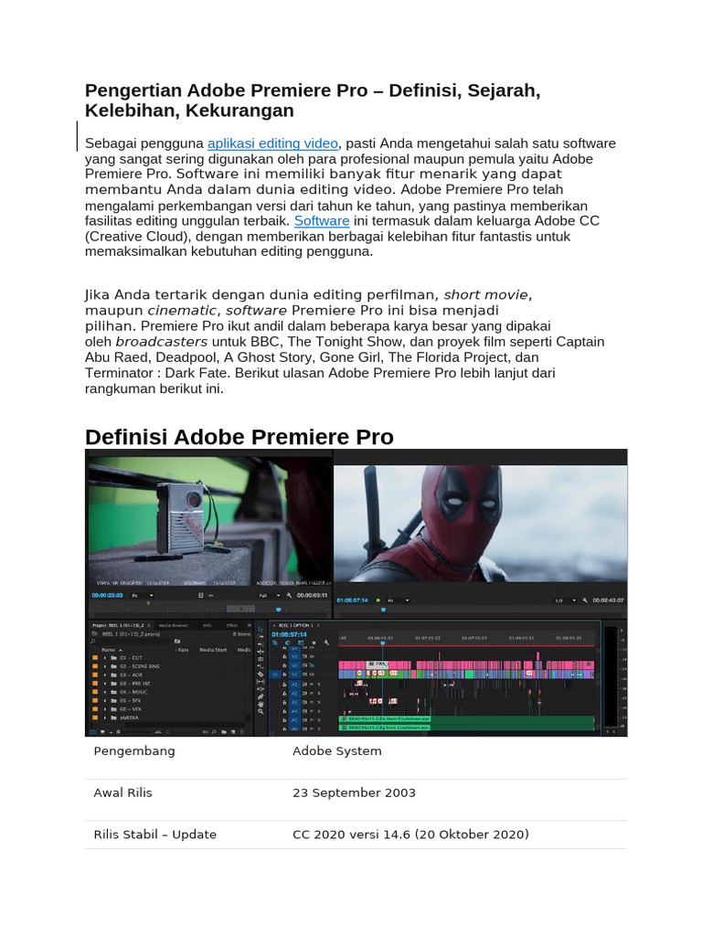
Task: Select the Slip tool
Action: [261, 682]
